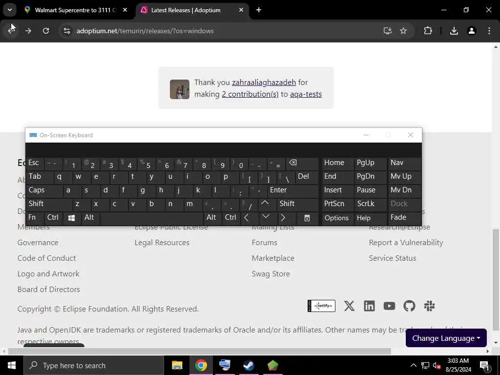This screenshot has height=375, width=500.
Task: Expand the tab search dropdown arrow
Action: coord(10,10)
